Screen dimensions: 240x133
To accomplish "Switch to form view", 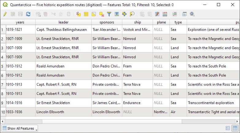I will coord(228,128).
